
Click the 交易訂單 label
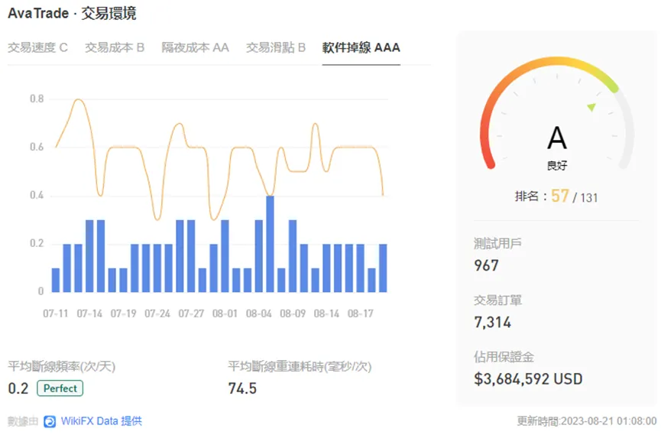[498, 300]
